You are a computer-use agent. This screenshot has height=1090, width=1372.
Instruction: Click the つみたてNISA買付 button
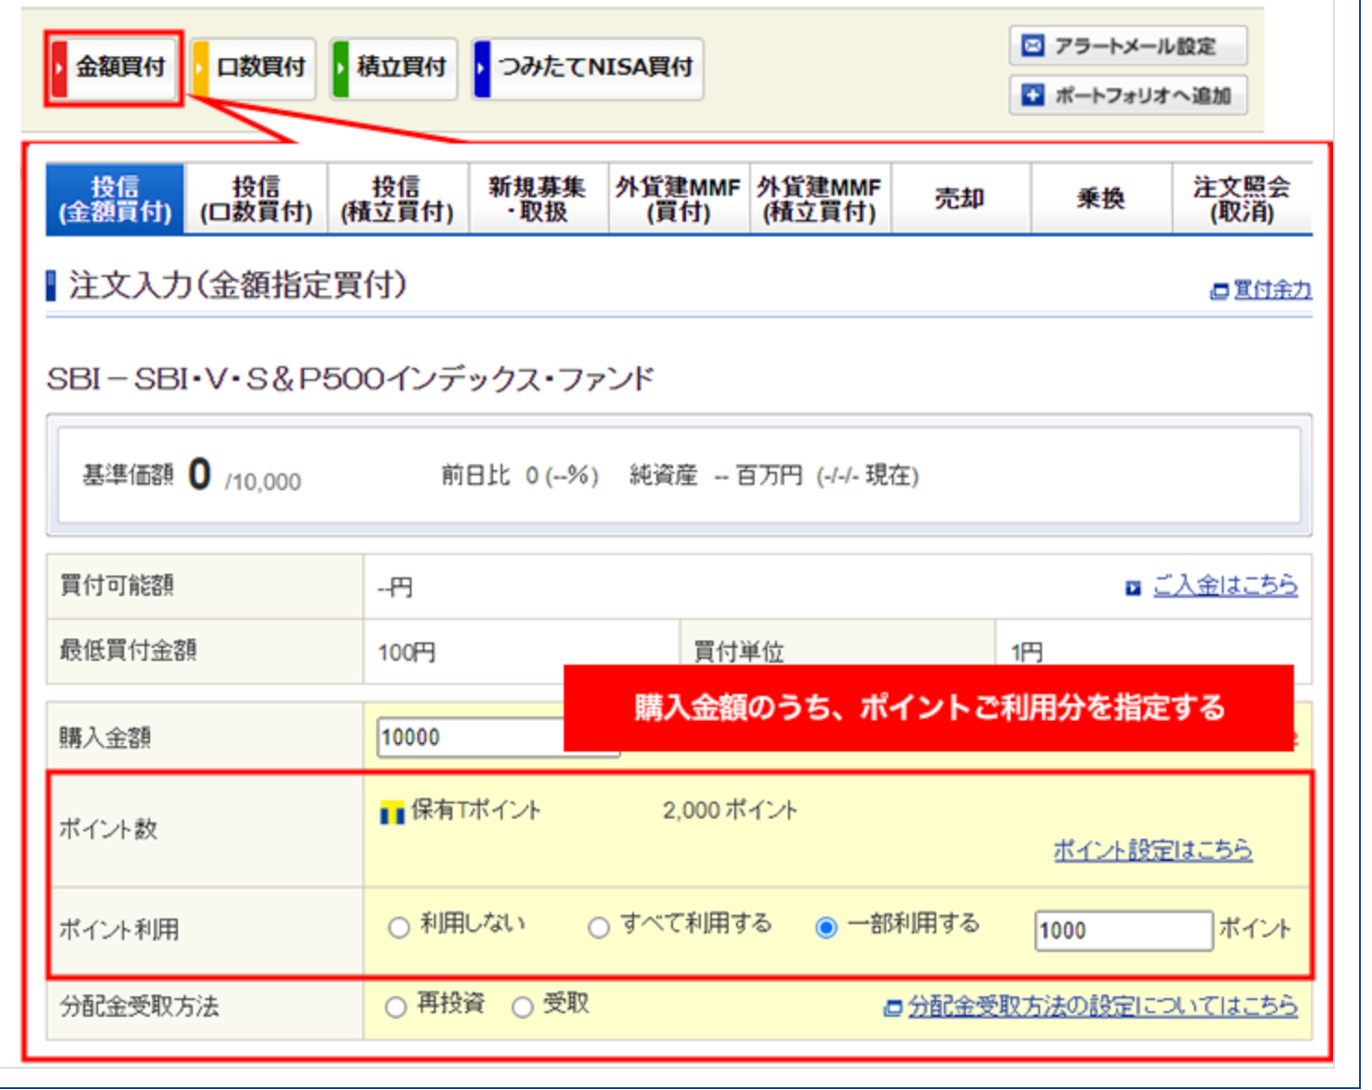pos(588,68)
